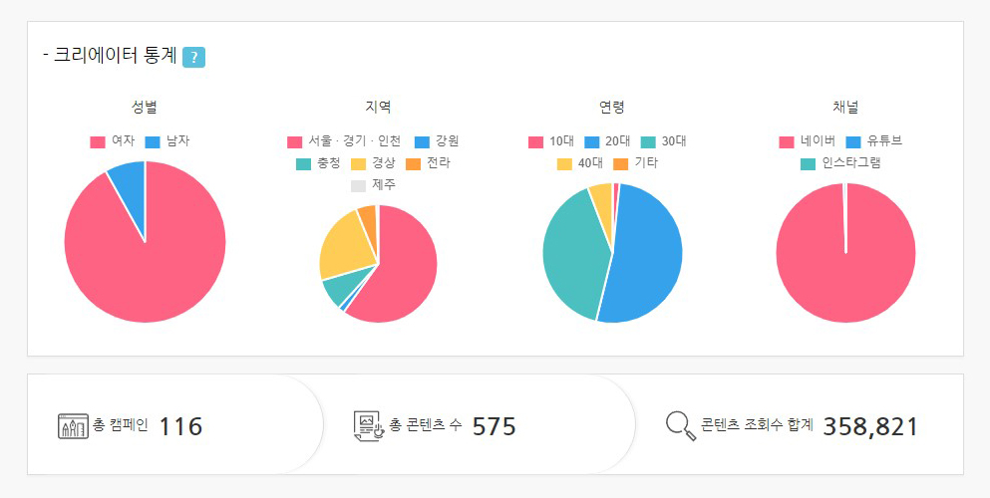Toggle the 20대 age legend item
This screenshot has height=498, width=990.
click(606, 141)
